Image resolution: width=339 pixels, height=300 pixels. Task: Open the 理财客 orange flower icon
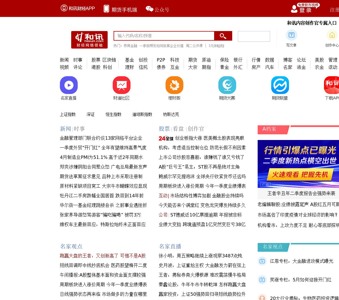click(x=174, y=85)
